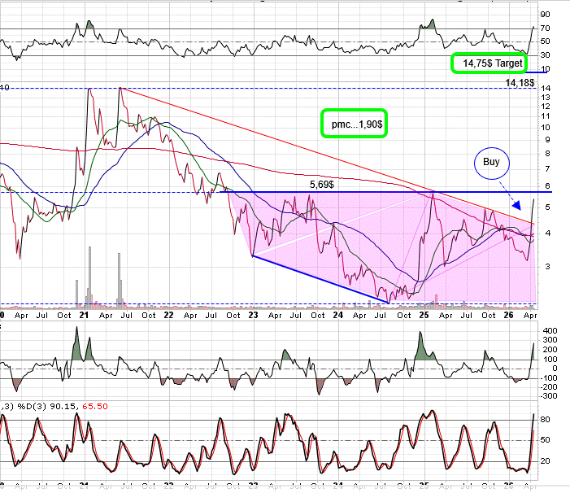Image resolution: width=570 pixels, height=493 pixels.
Task: Click the 14 mark on price axis
Action: [544, 86]
